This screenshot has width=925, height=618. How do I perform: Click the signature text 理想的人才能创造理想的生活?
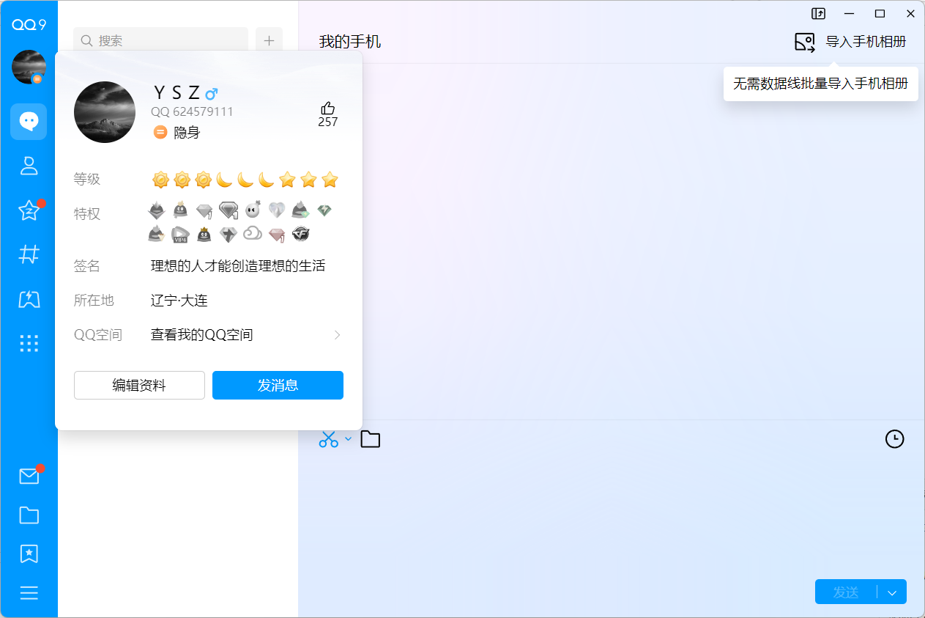238,266
